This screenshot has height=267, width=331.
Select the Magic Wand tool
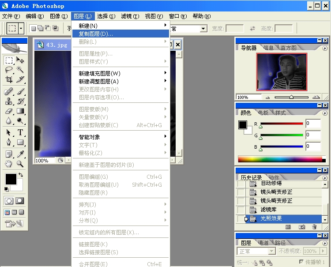click(20, 70)
